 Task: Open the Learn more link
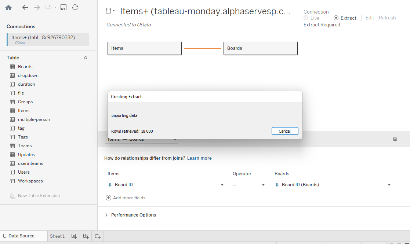click(199, 158)
